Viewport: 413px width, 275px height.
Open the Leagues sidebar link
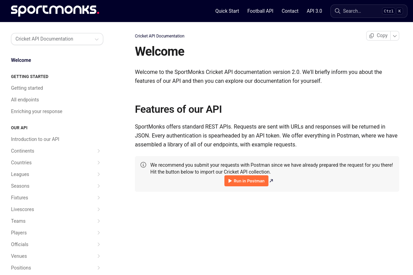click(20, 174)
